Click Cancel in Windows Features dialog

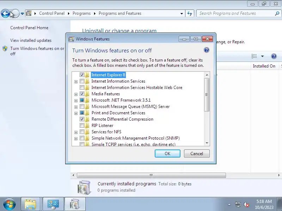(197, 154)
